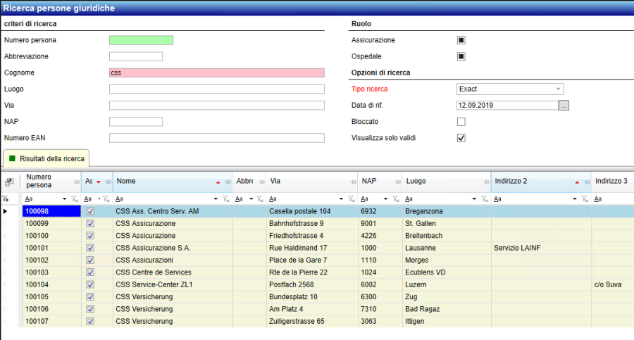Viewport: 634px width, 340px height.
Task: Uncheck Visualizza solo validi
Action: (461, 138)
